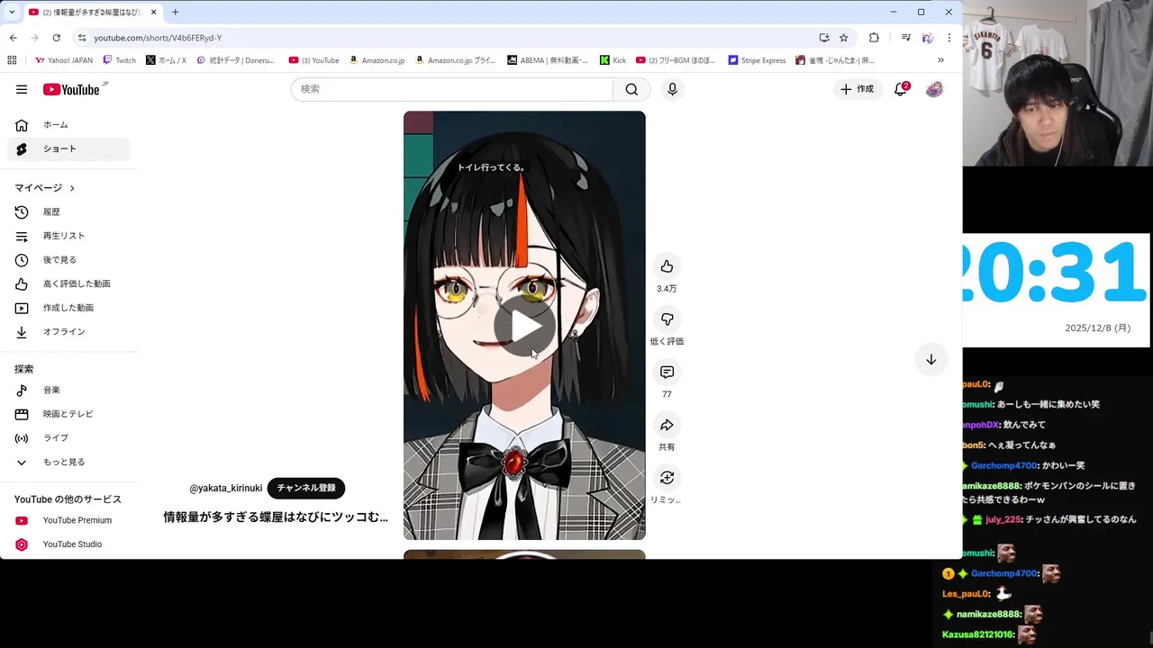
Task: Go to the next short with down arrow
Action: pos(931,359)
